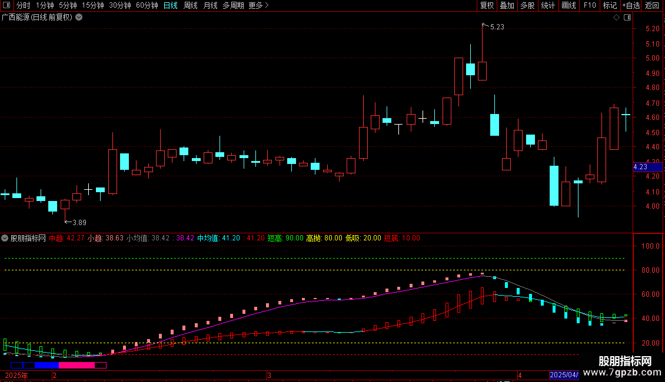665x382 pixels.
Task: Click 中趋: 42.27 indicator value
Action: coord(66,238)
